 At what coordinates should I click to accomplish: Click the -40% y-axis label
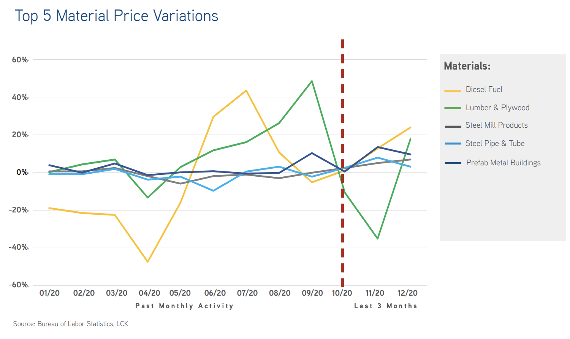tap(19, 247)
